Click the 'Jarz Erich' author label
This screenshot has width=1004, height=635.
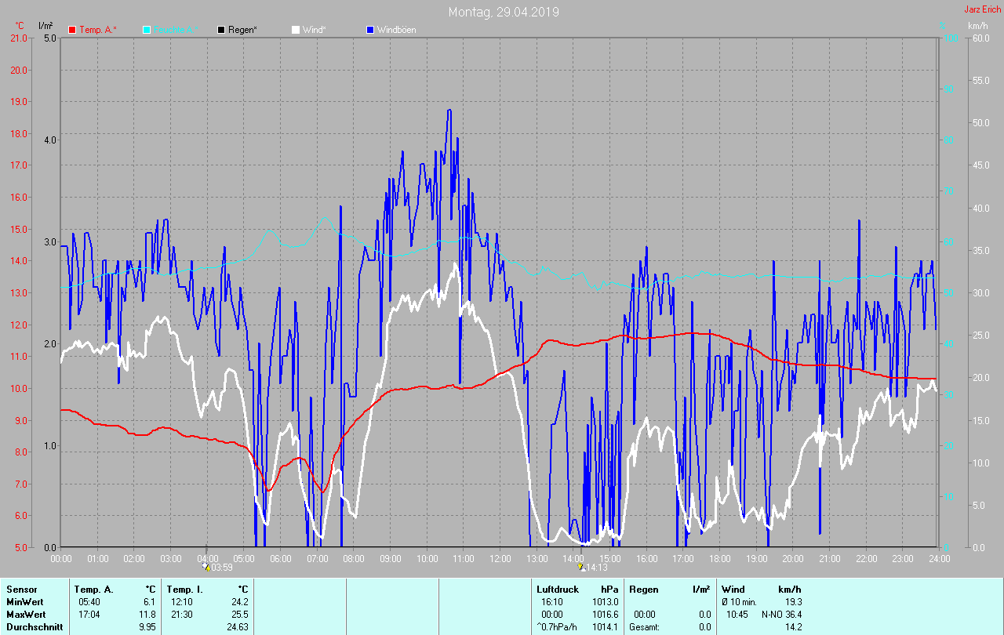[982, 9]
